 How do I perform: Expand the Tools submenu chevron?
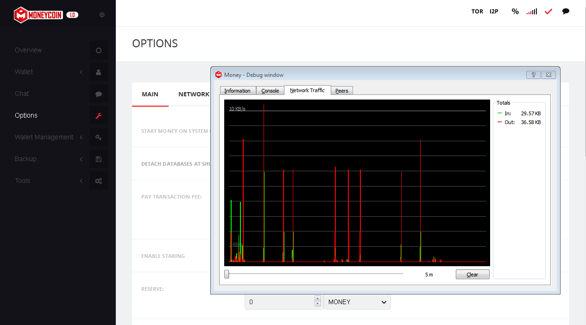pos(81,181)
